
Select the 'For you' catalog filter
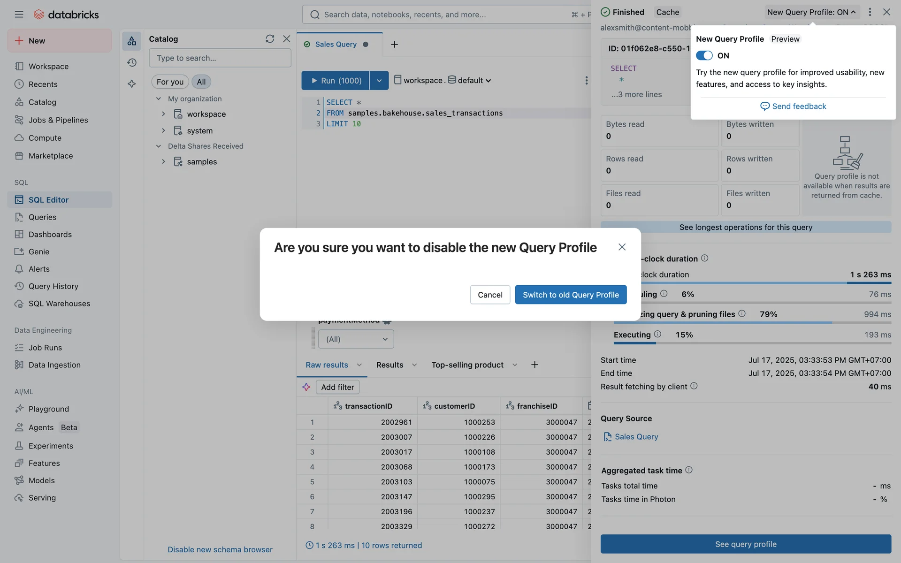click(x=170, y=82)
